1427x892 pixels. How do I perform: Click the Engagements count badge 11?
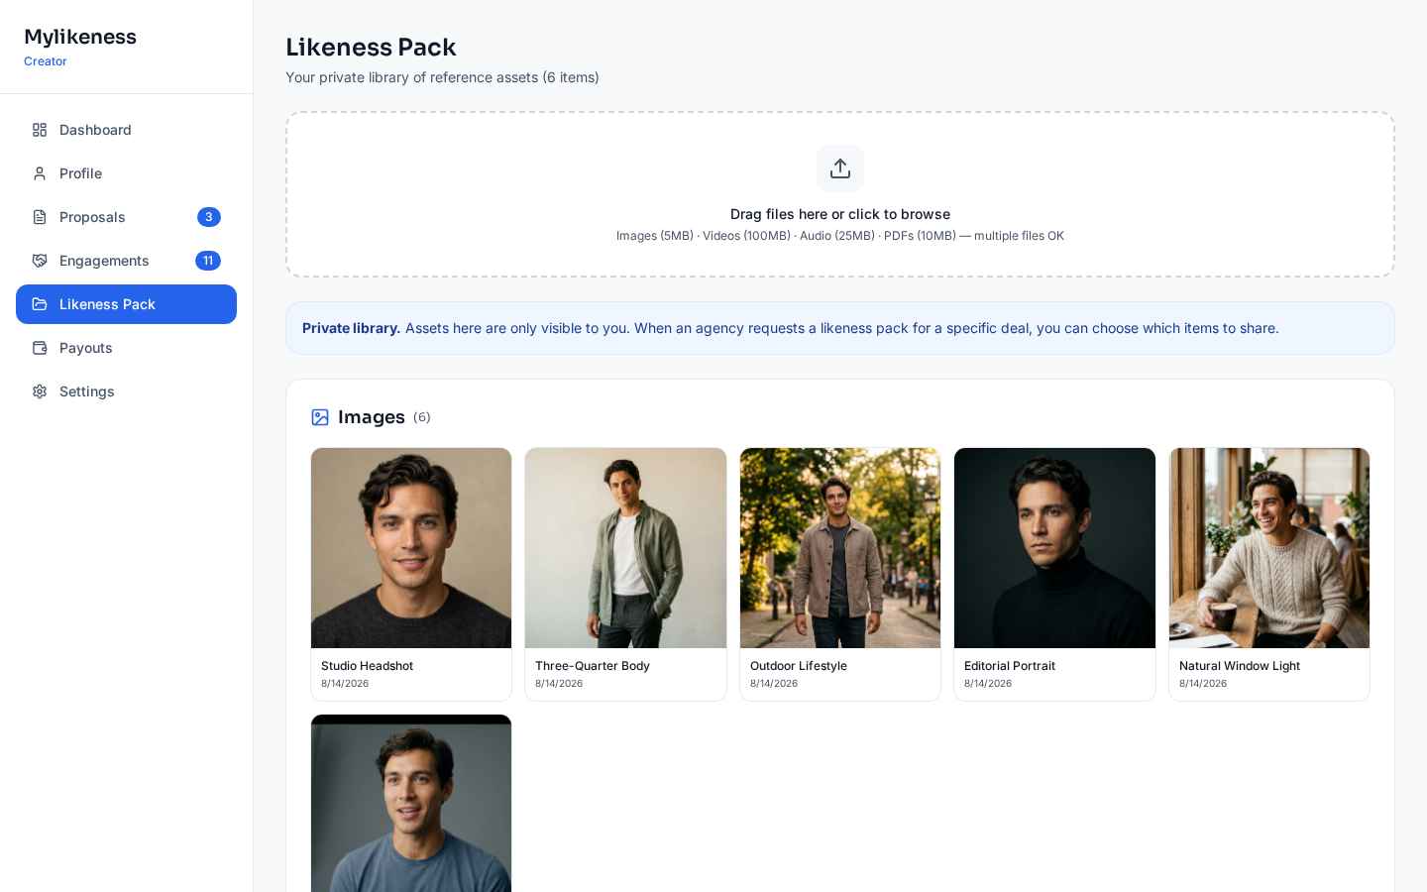pos(208,261)
